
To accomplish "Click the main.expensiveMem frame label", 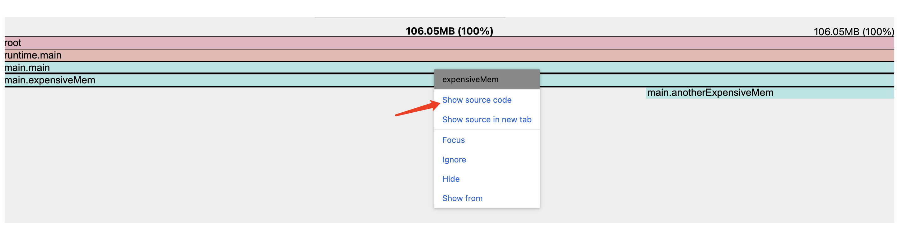I will [x=49, y=80].
